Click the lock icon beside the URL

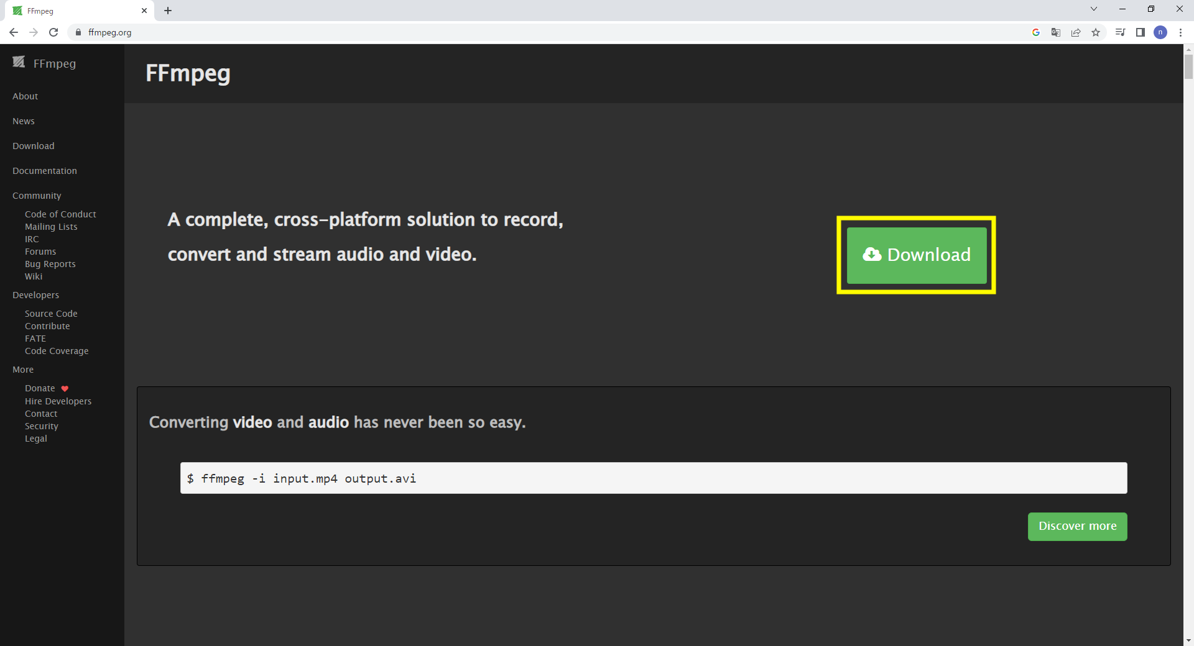78,32
